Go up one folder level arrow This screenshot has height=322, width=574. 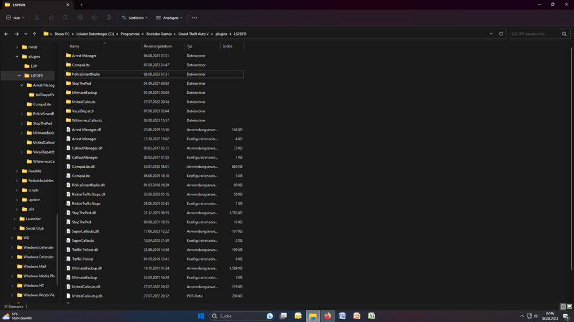(x=34, y=34)
